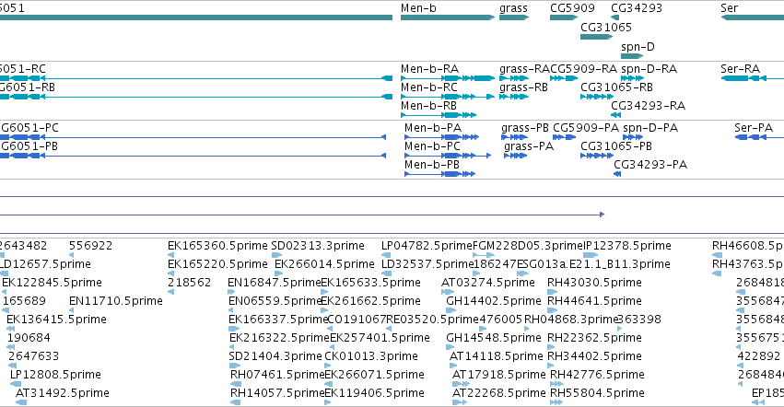Open the 363398 EST label
This screenshot has height=407, width=784.
639,320
